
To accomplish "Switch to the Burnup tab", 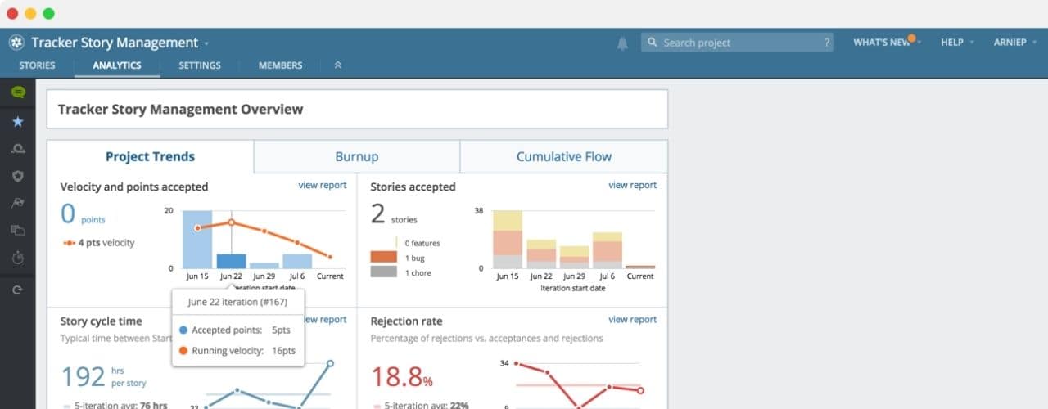I will [x=356, y=156].
